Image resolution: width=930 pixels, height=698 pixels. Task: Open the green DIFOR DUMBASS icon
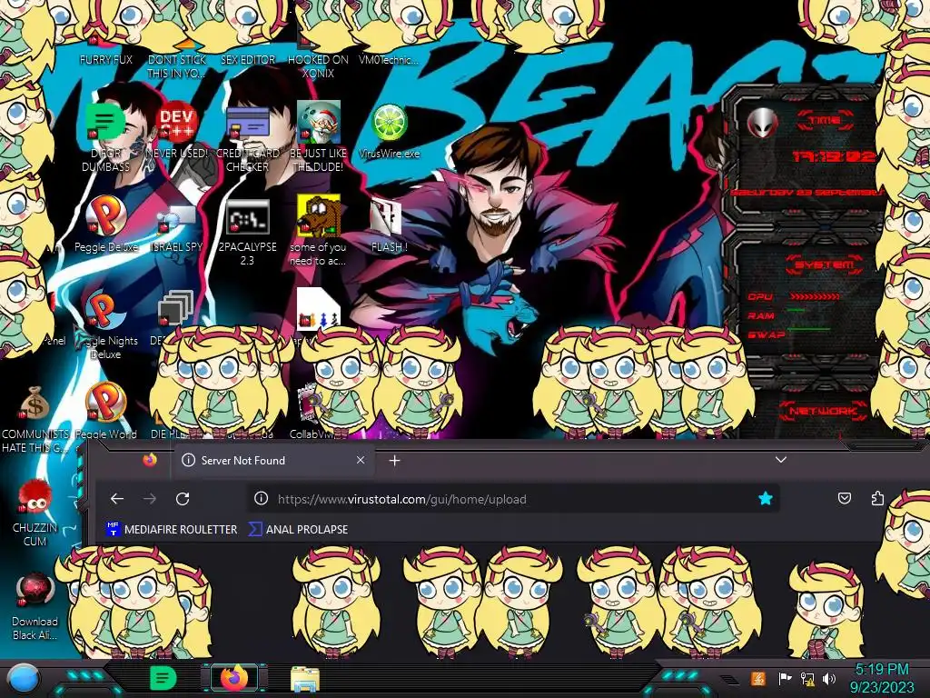click(x=105, y=123)
